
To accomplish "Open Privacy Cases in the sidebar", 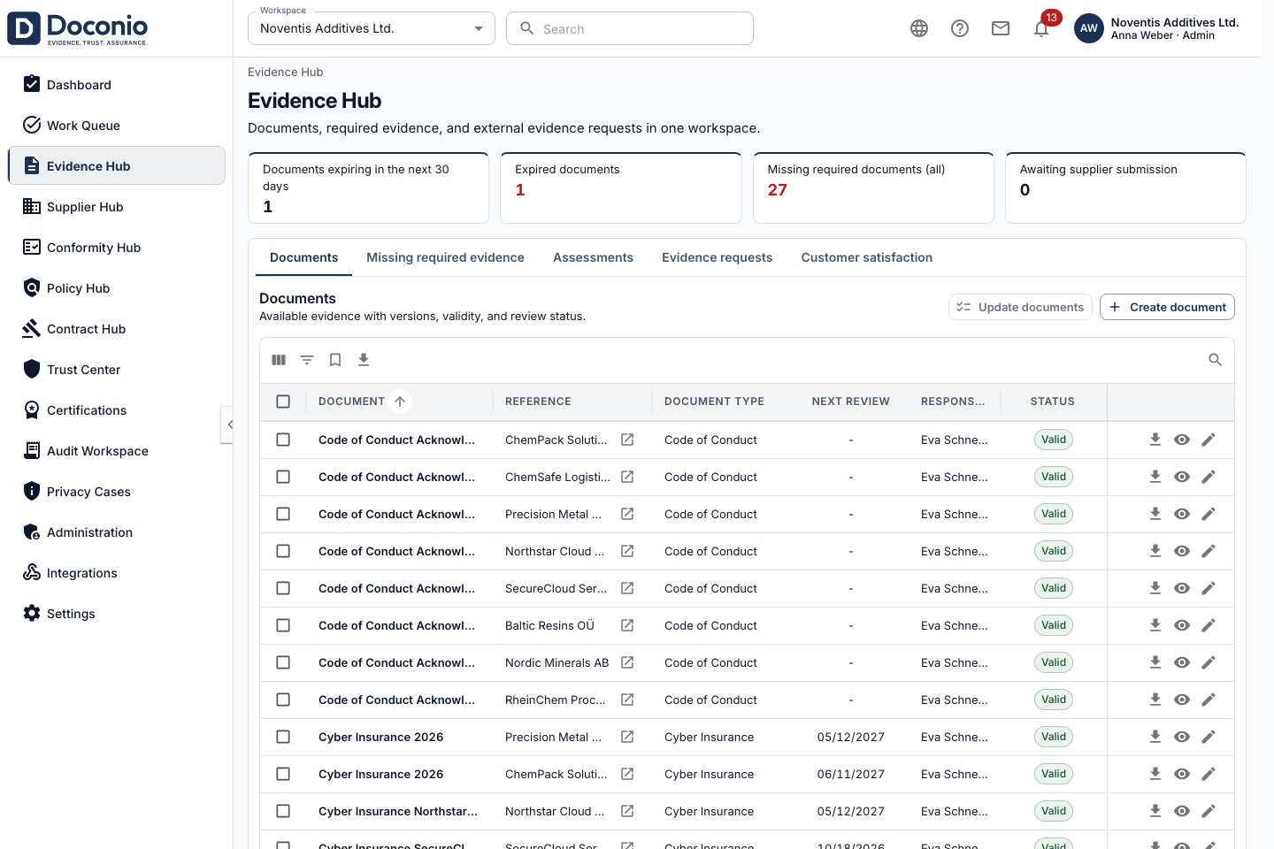I will click(x=116, y=492).
